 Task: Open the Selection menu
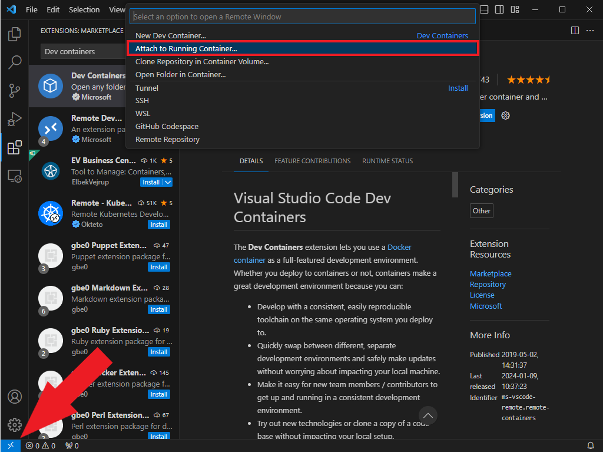[x=84, y=9]
